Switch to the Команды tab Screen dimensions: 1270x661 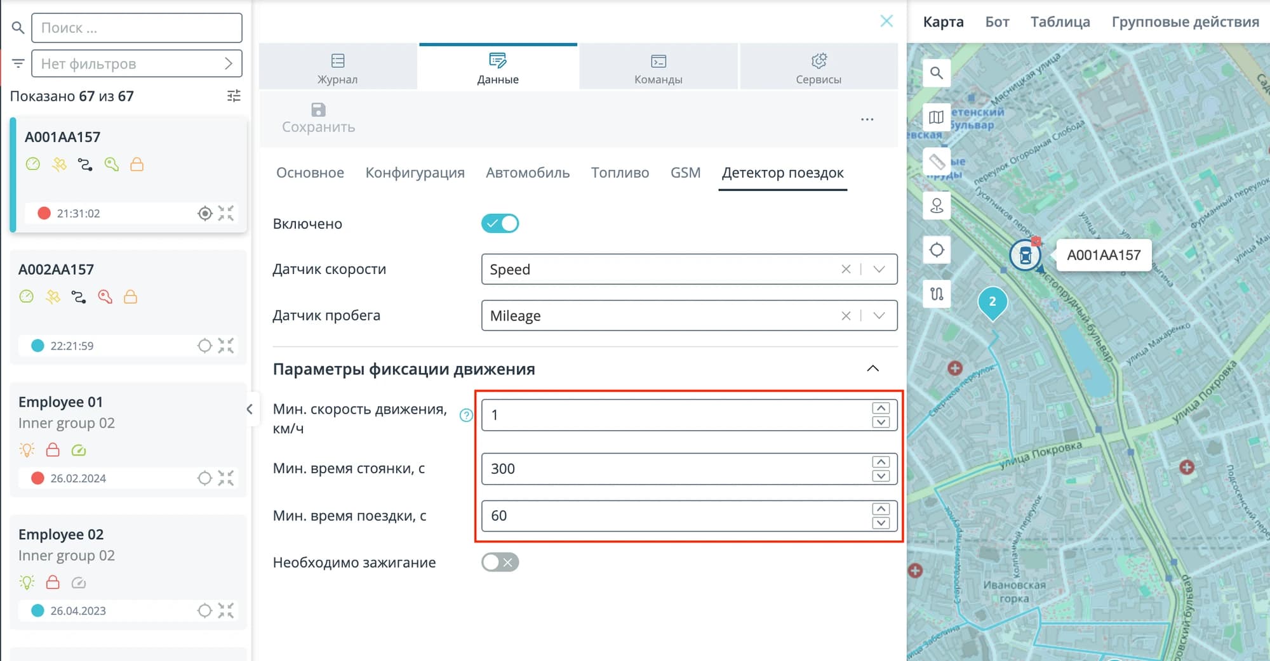[x=658, y=68]
